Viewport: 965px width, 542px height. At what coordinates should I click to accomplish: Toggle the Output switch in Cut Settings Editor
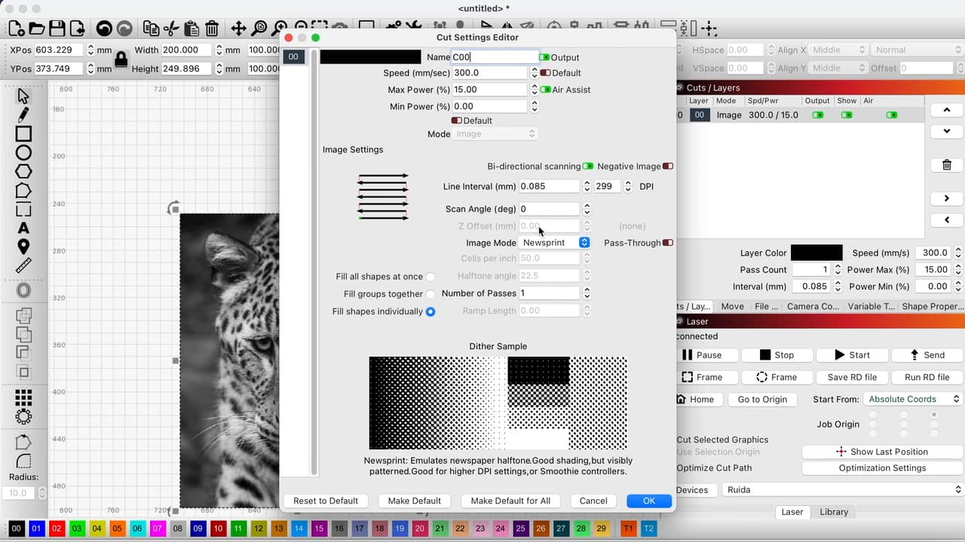(544, 57)
